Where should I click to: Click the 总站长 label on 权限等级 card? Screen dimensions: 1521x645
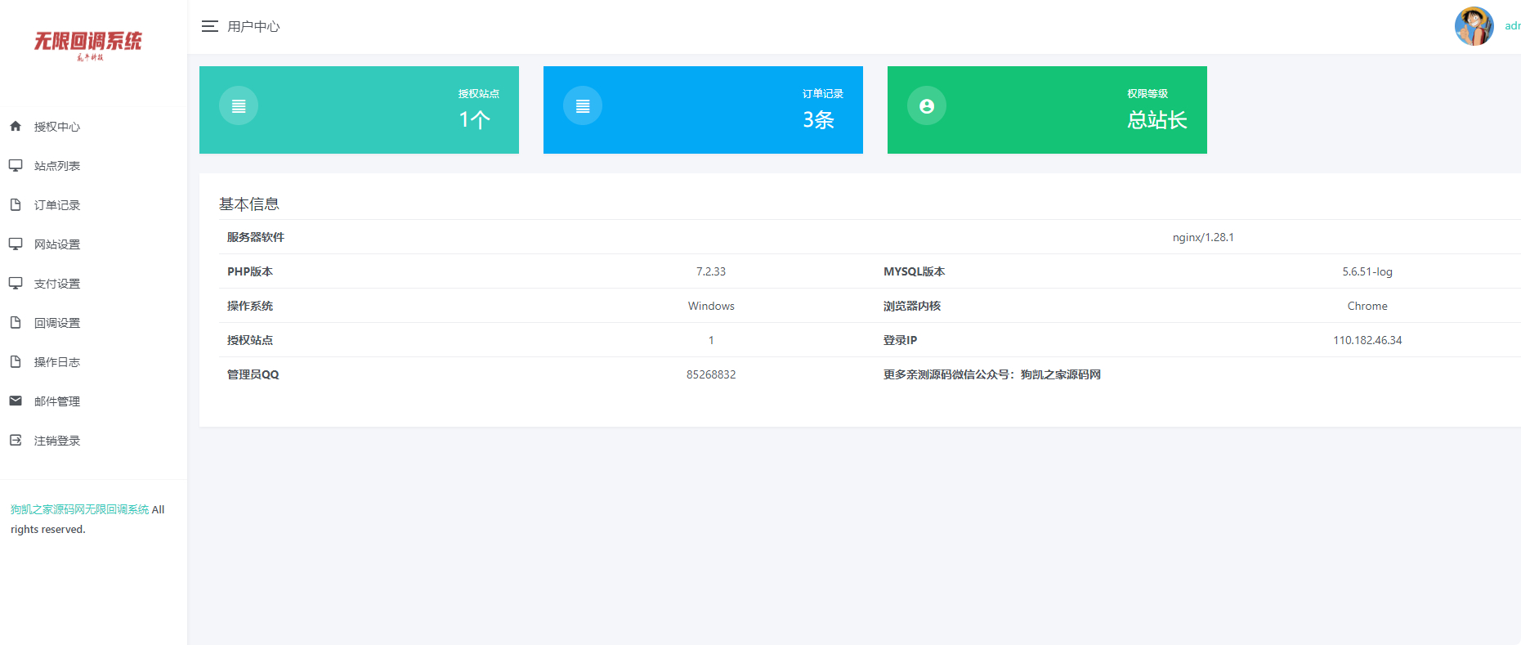pyautogui.click(x=1157, y=120)
